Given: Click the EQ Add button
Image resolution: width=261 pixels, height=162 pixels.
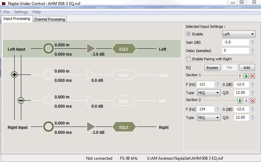Looking at the screenshot, I should tap(247, 68).
